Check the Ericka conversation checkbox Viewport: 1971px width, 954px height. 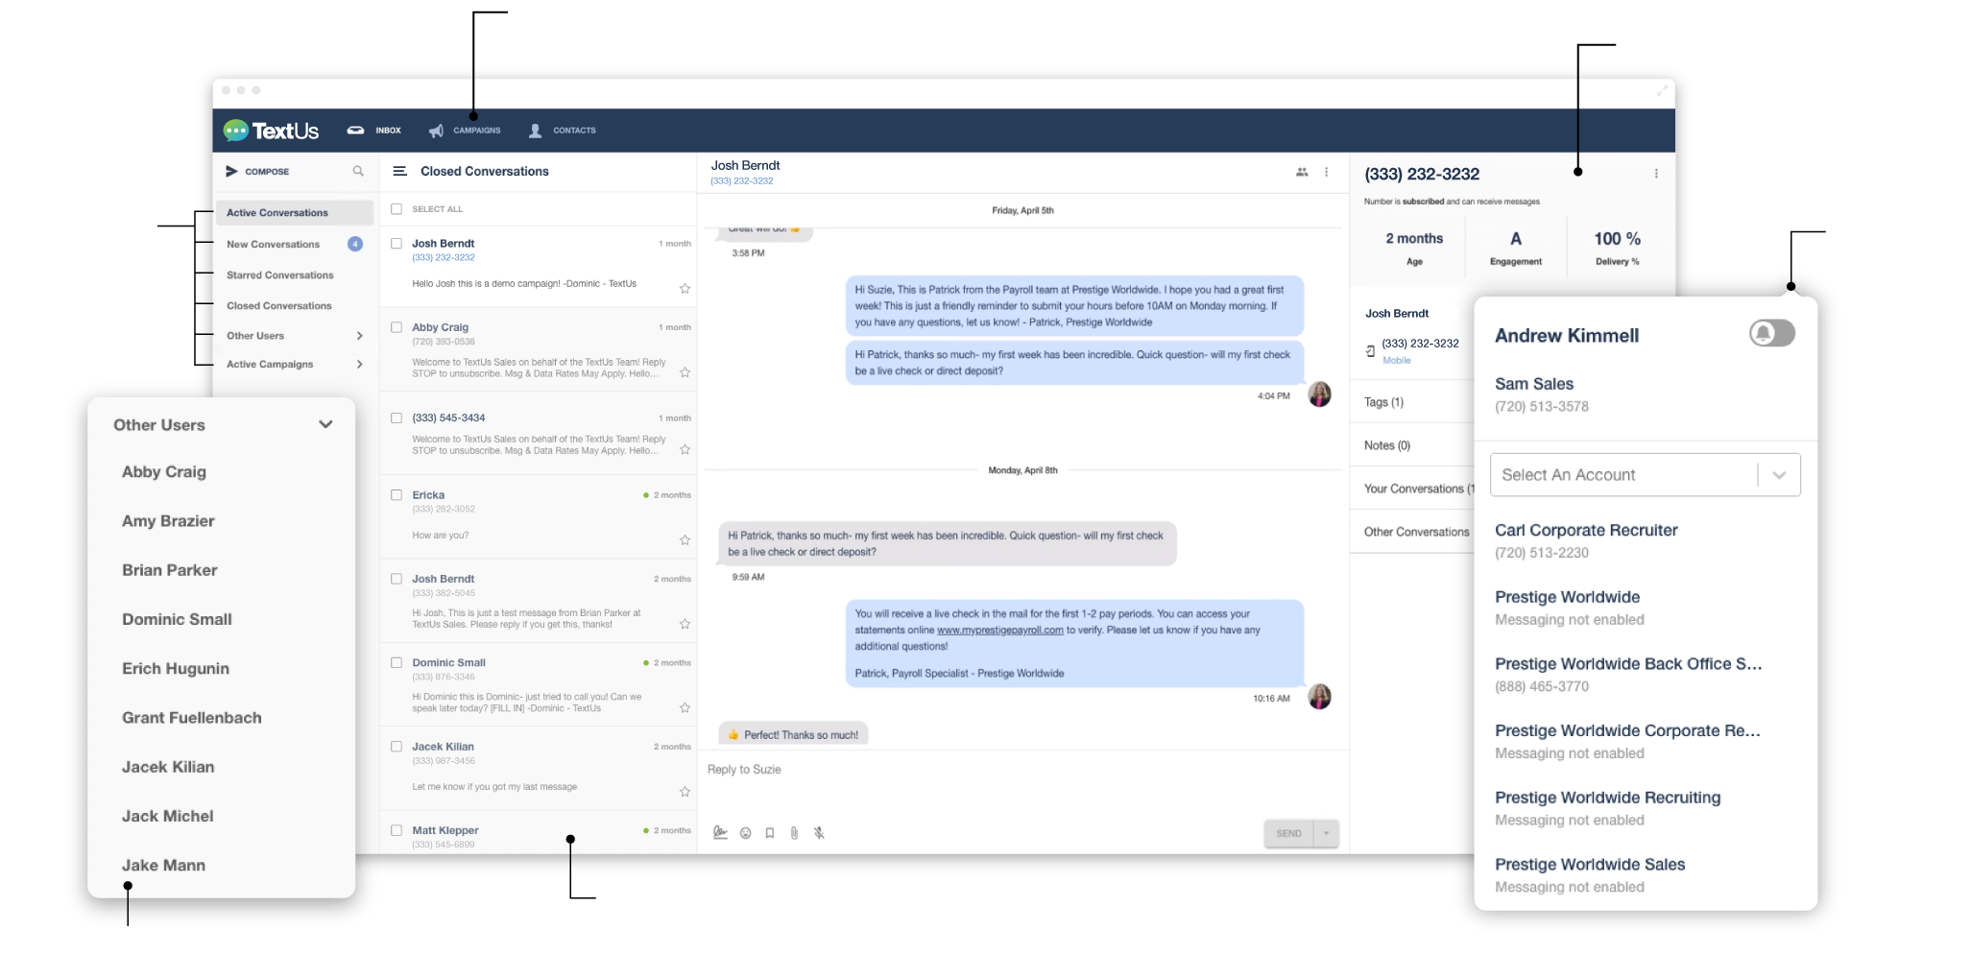pos(397,495)
